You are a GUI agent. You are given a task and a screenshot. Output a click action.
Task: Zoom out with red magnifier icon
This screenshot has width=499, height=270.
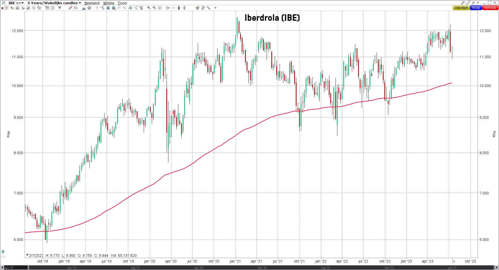tap(154, 8)
